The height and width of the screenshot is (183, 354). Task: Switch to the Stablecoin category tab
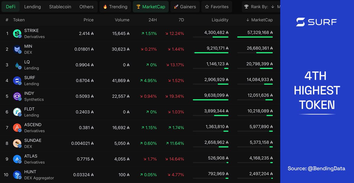[60, 6]
